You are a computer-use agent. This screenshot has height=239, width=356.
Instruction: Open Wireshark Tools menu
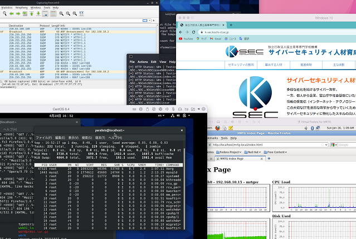47,7
